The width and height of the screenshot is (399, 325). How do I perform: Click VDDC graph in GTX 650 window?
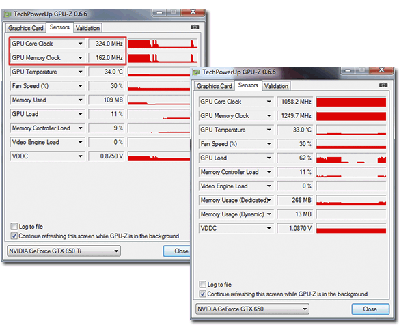(x=351, y=228)
